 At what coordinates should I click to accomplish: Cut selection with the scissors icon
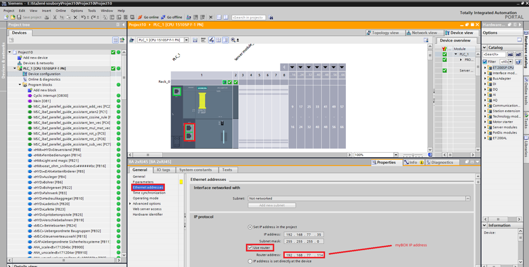pos(55,17)
